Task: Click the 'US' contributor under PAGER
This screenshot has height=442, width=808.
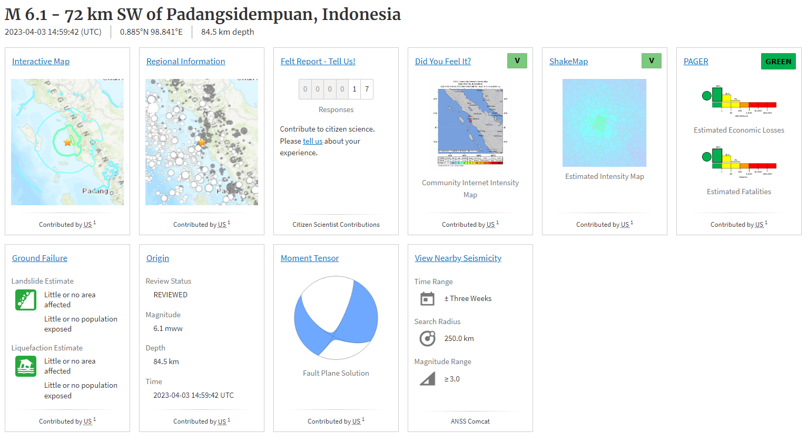Action: [760, 225]
